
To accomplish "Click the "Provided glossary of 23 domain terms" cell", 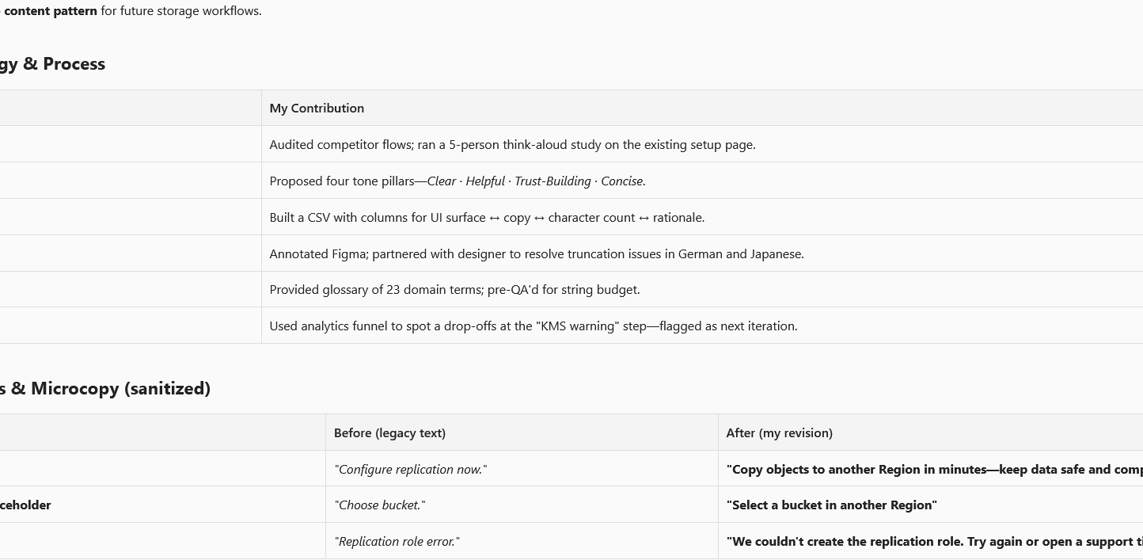I will click(454, 290).
